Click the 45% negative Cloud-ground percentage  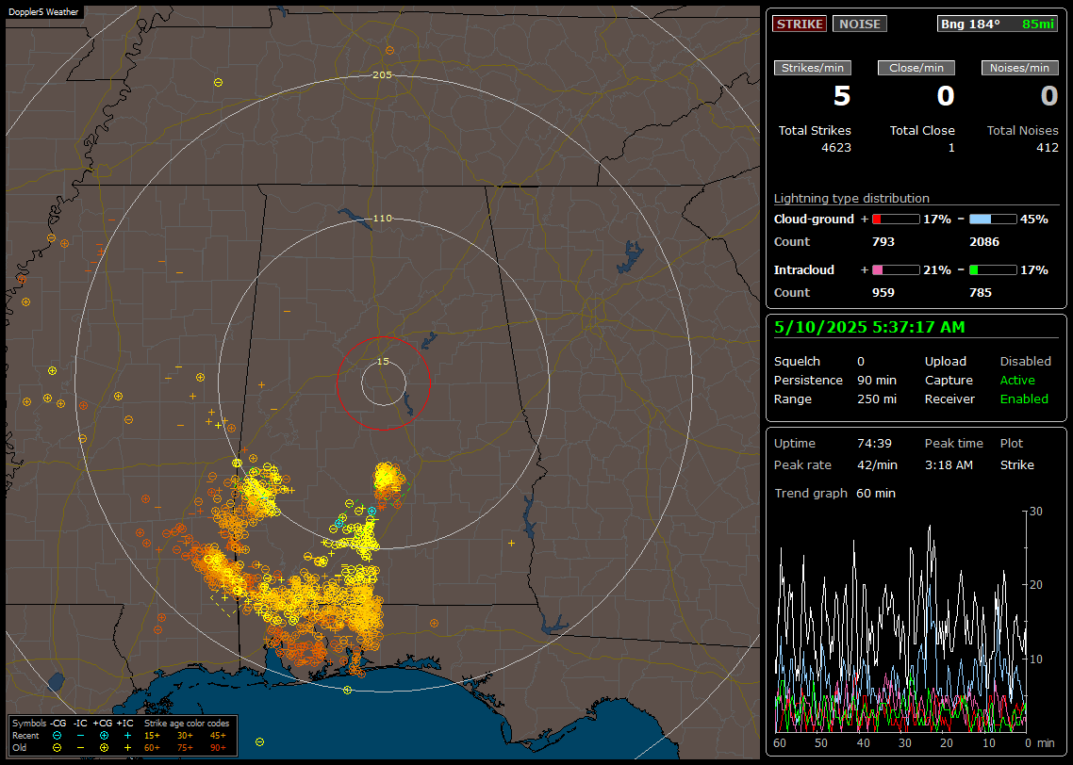click(x=1034, y=220)
